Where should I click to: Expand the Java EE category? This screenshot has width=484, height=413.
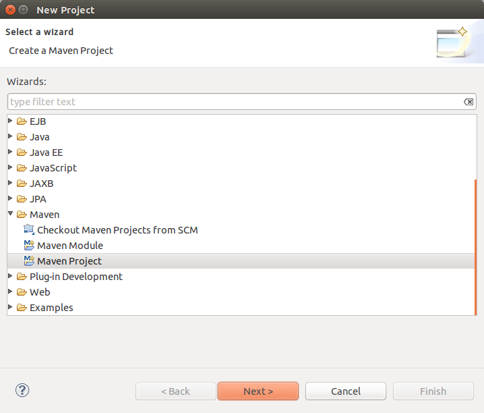[10, 152]
